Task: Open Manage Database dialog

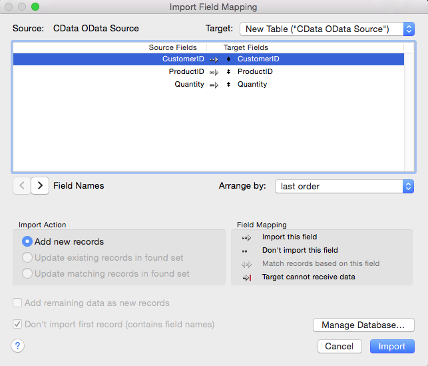Action: point(363,325)
